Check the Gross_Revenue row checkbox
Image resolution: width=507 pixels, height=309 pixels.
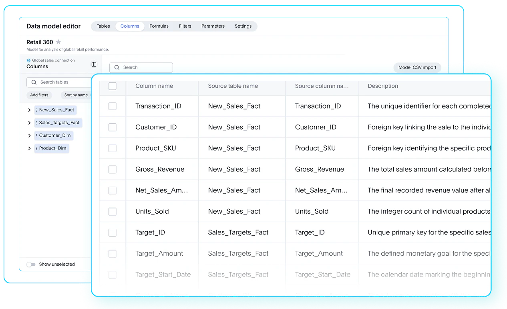coord(113,169)
